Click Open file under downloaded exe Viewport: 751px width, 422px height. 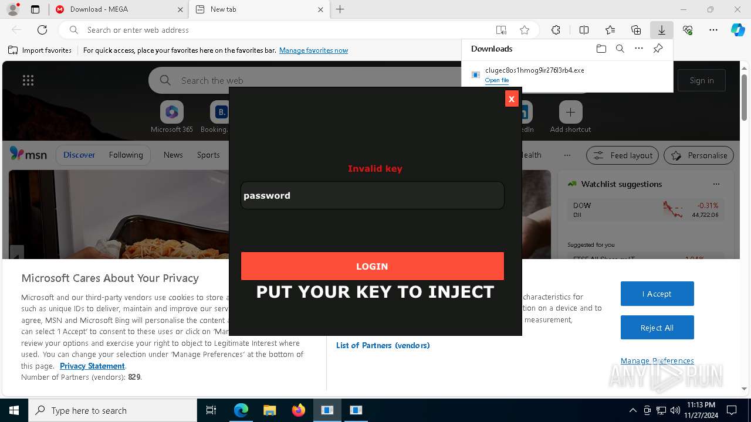(497, 80)
